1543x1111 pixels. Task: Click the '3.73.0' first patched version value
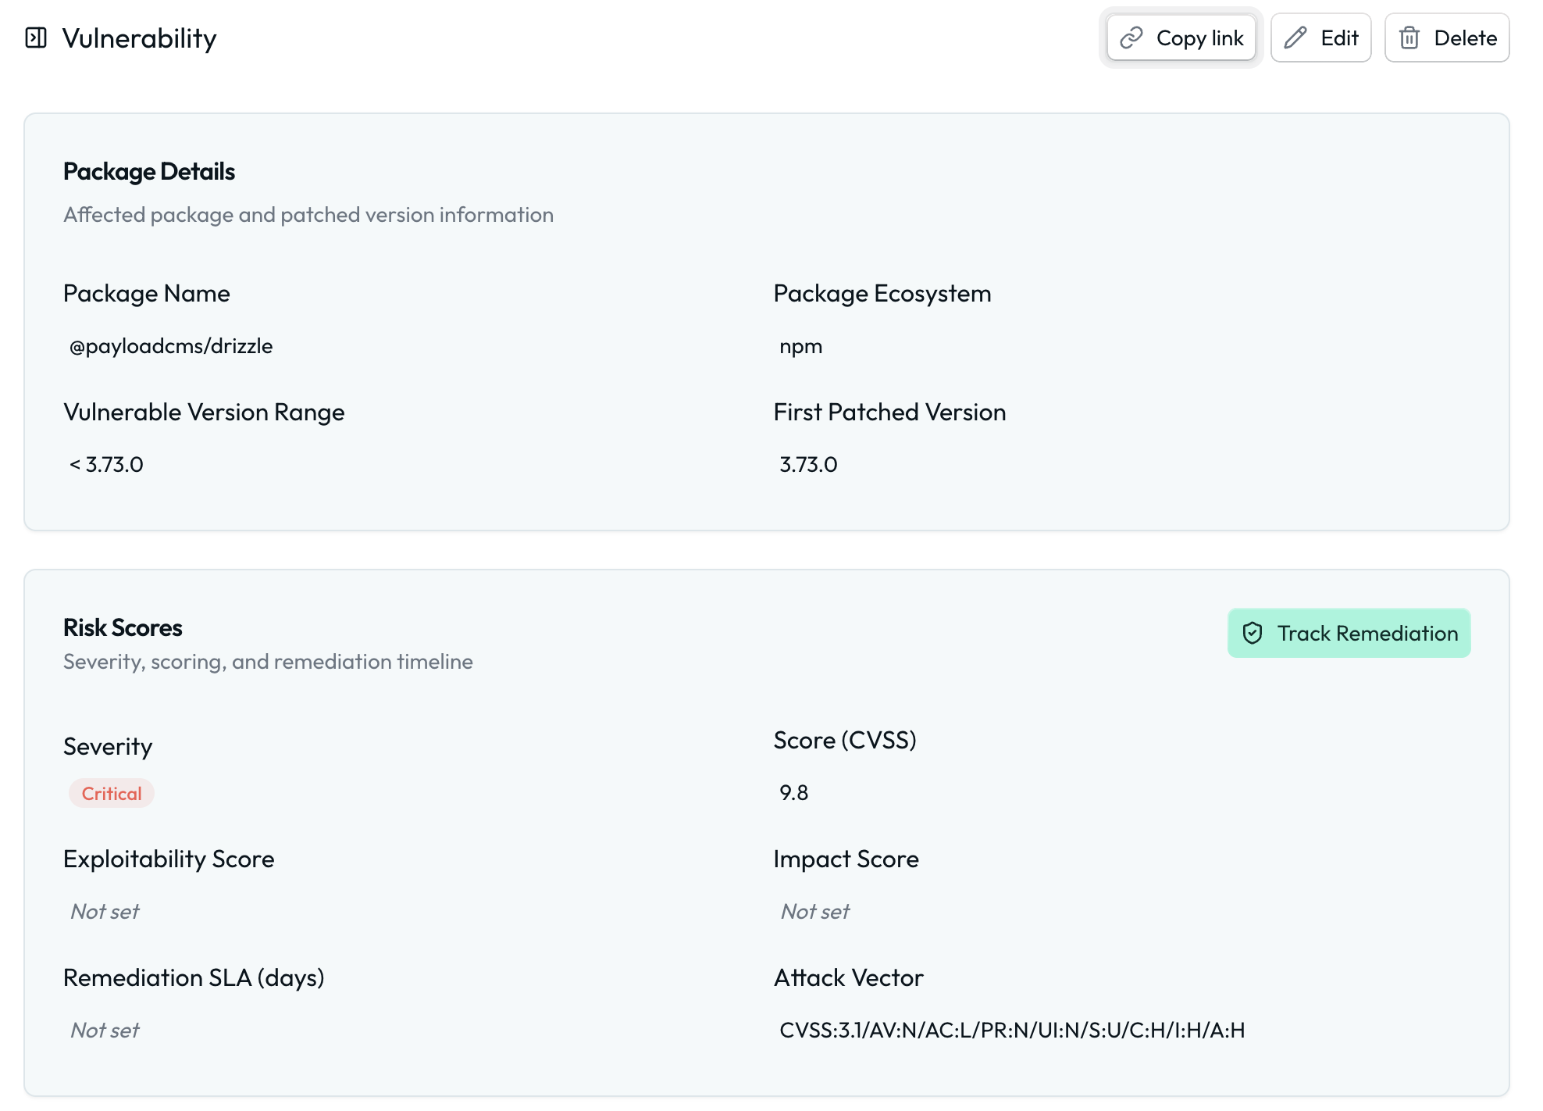coord(808,465)
